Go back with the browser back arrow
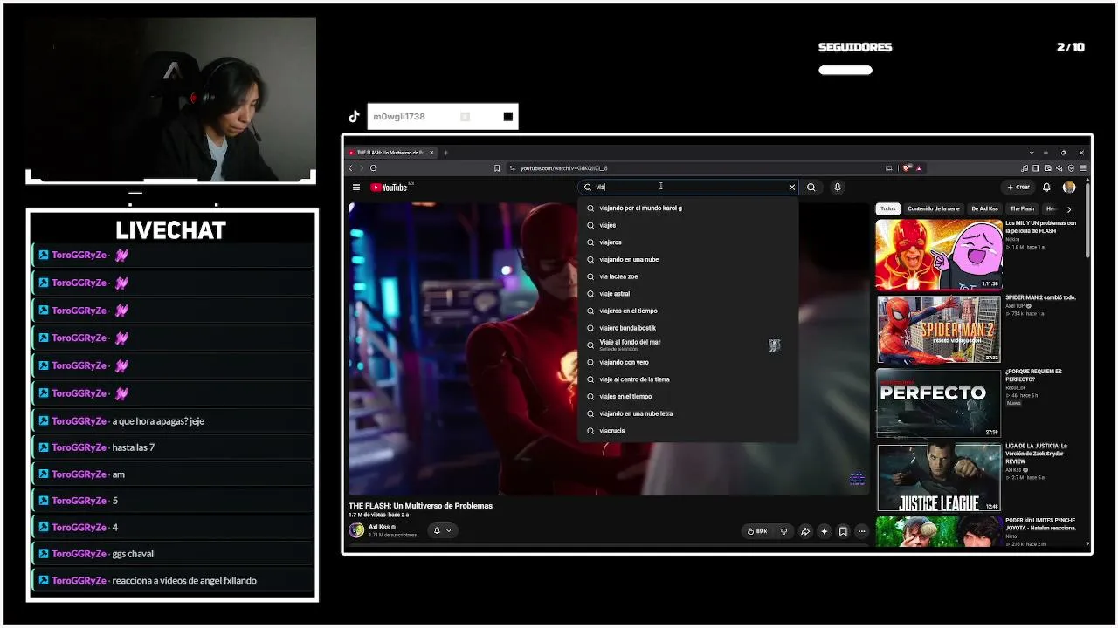1118x628 pixels. click(x=351, y=168)
